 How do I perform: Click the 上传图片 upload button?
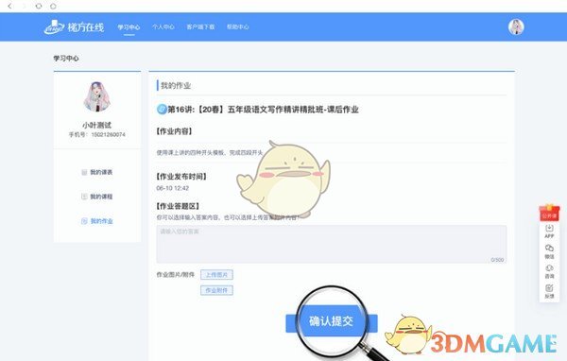tap(216, 275)
